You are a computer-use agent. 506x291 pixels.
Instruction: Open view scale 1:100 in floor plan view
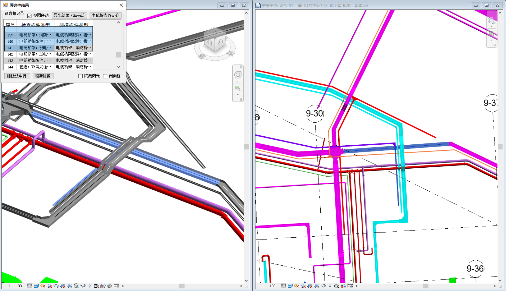click(x=269, y=286)
